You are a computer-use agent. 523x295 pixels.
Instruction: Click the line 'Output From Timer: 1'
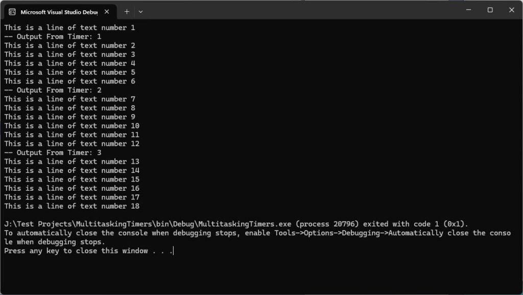pyautogui.click(x=53, y=37)
